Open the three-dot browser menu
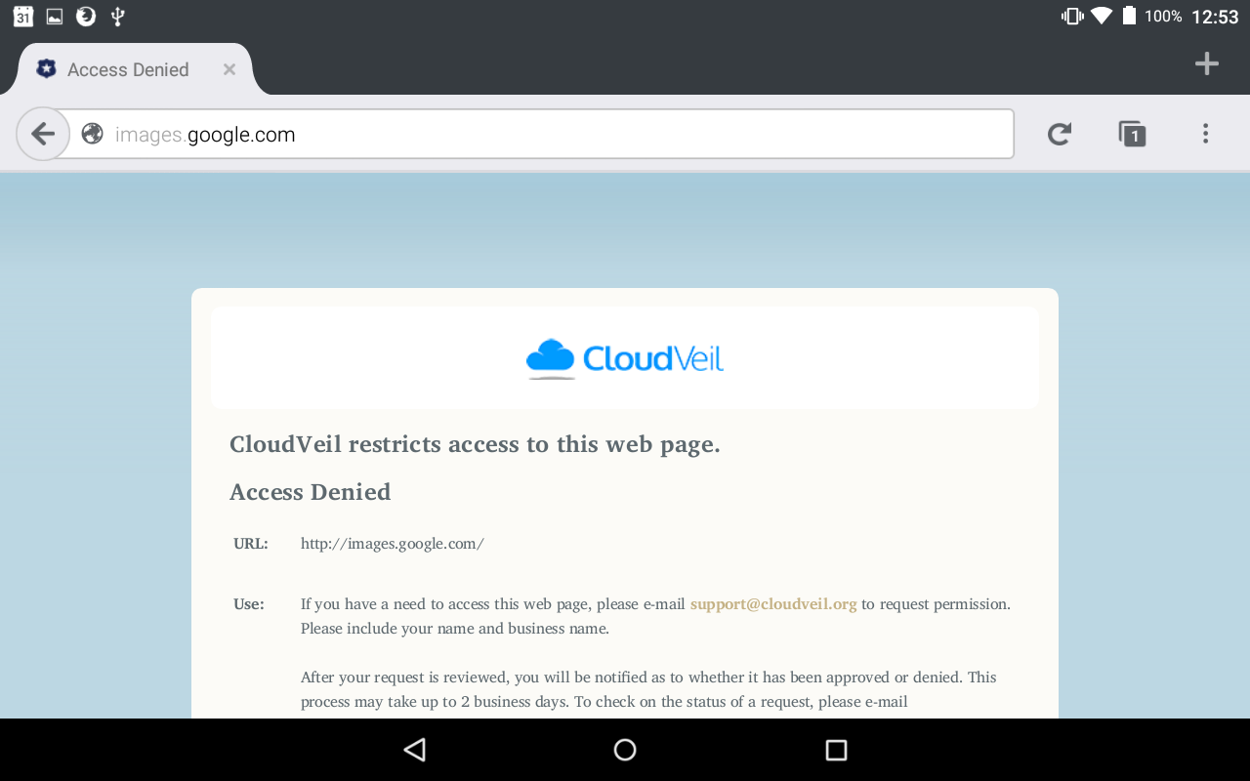1250x781 pixels. point(1206,134)
